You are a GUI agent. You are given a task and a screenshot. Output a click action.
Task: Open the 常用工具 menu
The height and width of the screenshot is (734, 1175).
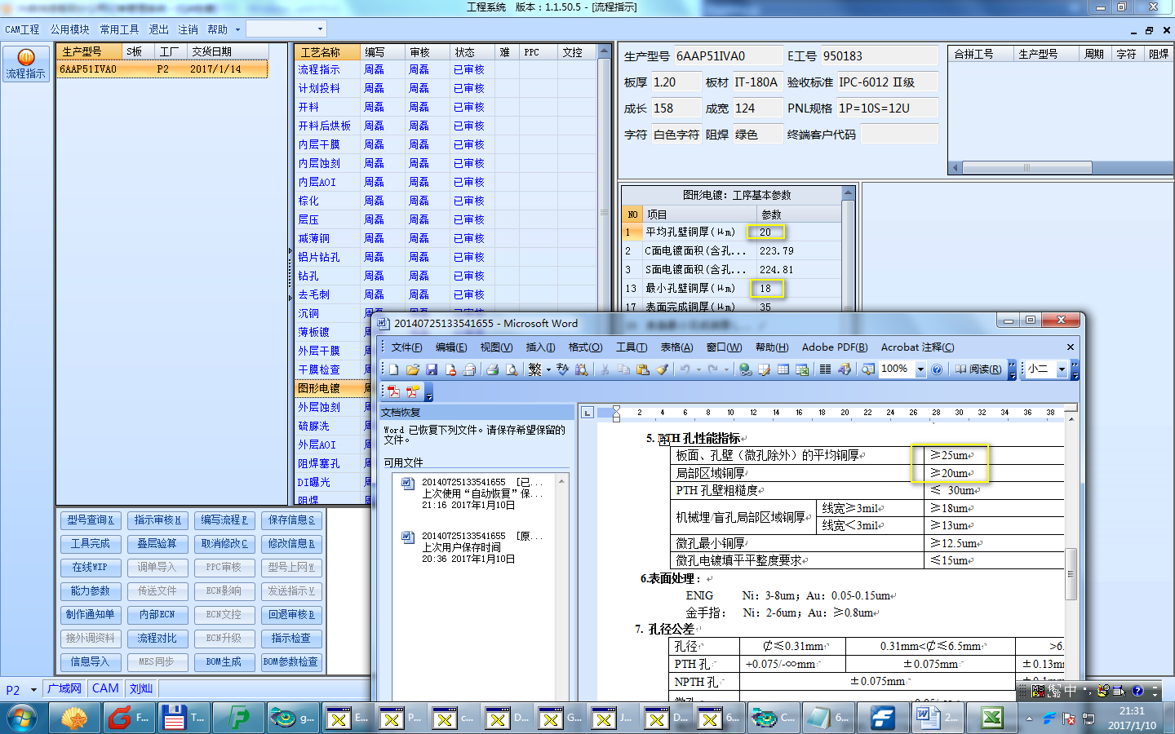pos(119,29)
